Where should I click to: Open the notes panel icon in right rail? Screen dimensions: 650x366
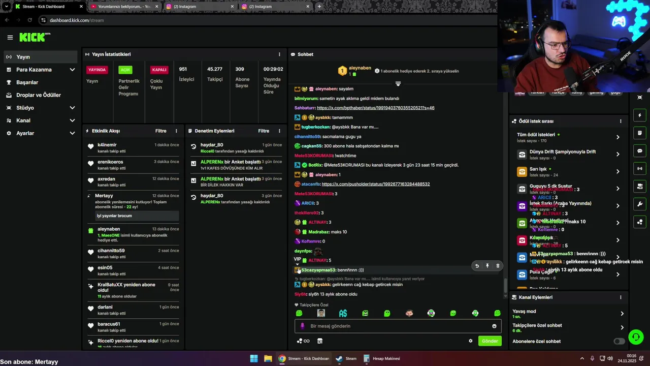(x=639, y=133)
